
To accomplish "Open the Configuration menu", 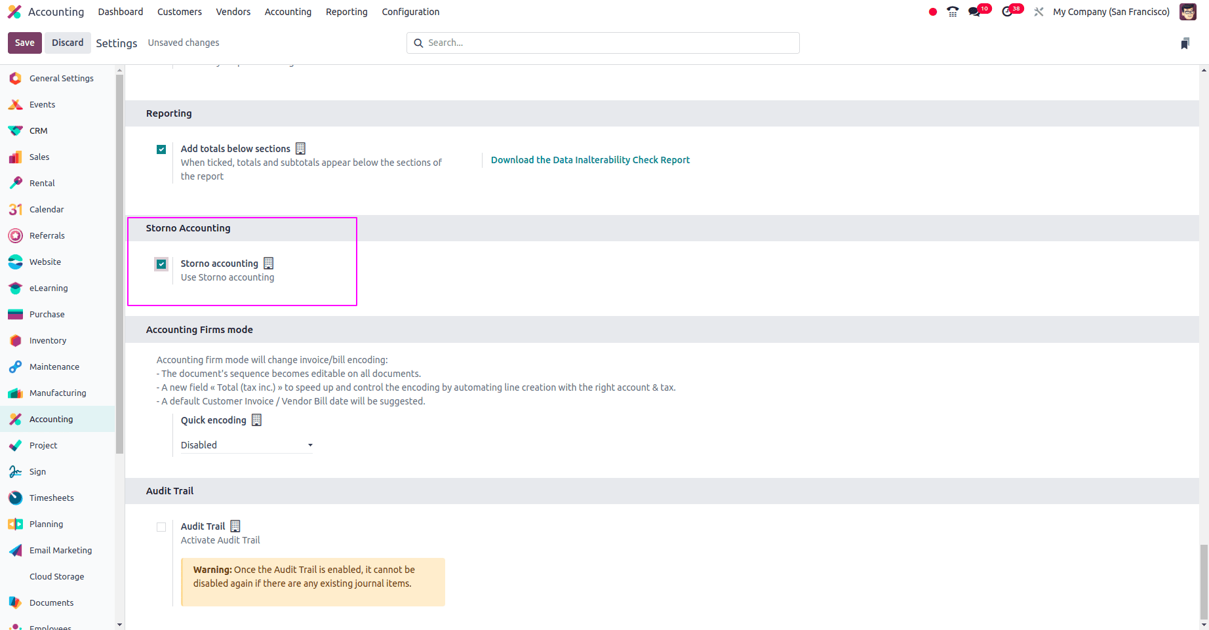I will 410,12.
